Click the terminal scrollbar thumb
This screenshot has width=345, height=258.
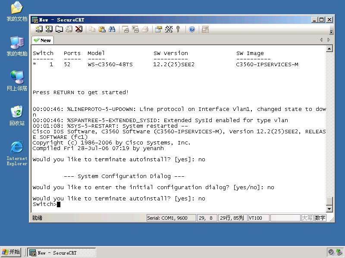click(x=329, y=201)
